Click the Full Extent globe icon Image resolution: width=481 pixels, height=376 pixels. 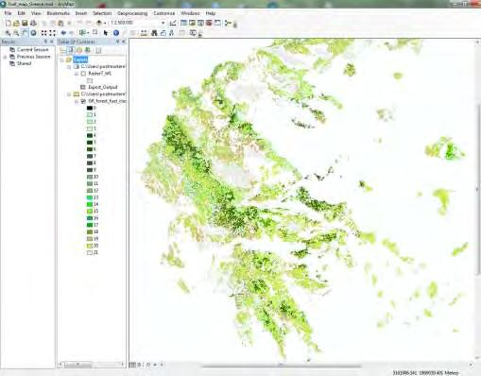(x=33, y=33)
